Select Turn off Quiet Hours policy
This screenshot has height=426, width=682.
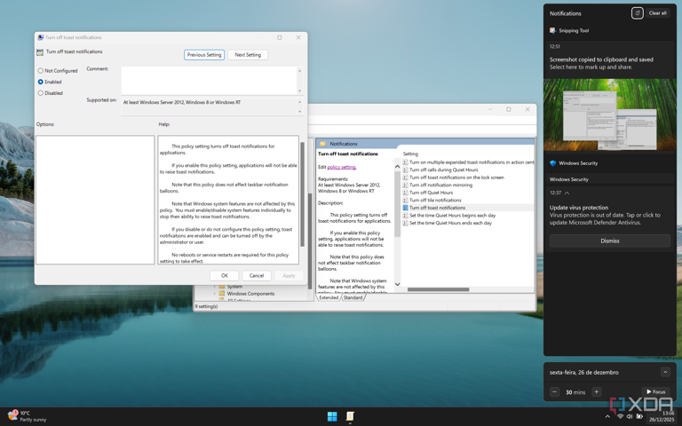click(431, 193)
